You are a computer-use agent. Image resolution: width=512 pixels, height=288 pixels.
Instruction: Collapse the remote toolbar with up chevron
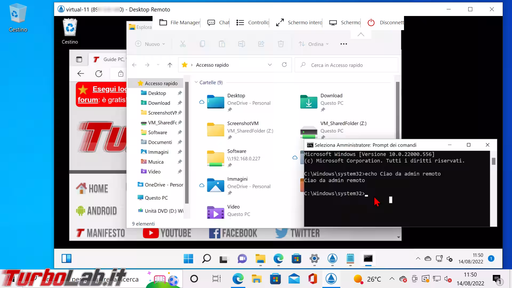click(361, 34)
